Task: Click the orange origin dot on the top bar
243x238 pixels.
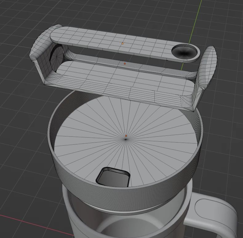Action: tap(123, 44)
